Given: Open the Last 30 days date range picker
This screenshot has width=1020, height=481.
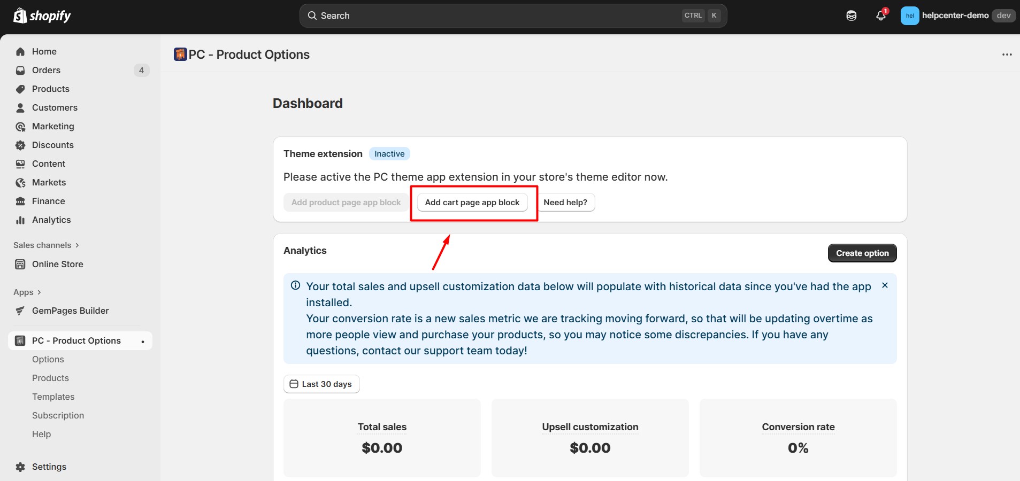Looking at the screenshot, I should [321, 384].
